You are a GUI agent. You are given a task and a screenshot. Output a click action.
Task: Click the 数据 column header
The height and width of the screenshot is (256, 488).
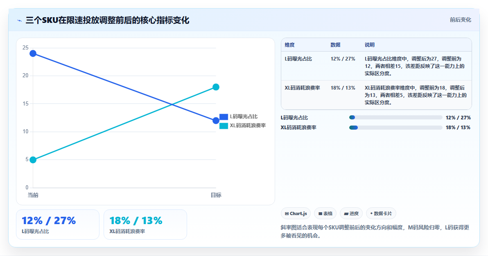[335, 45]
